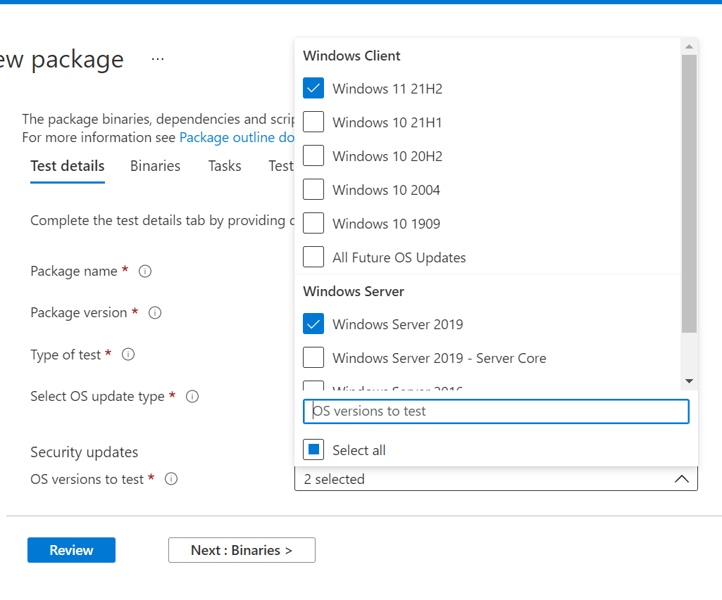Open the Tasks tab
This screenshot has width=722, height=600.
tap(225, 166)
